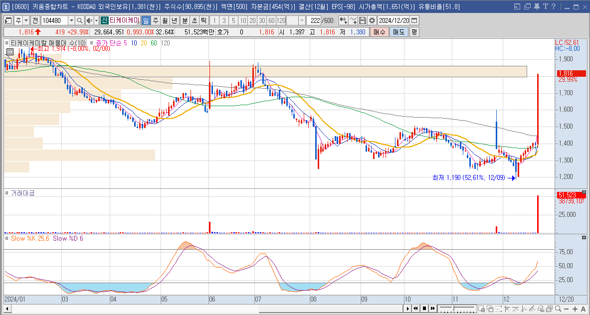Screen dimensions: 590x315
Task: Open the stock code 104480 dropdown arrow
Action: [x=71, y=20]
